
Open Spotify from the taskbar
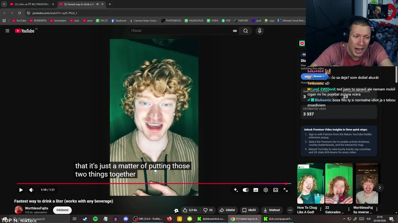coord(95,219)
